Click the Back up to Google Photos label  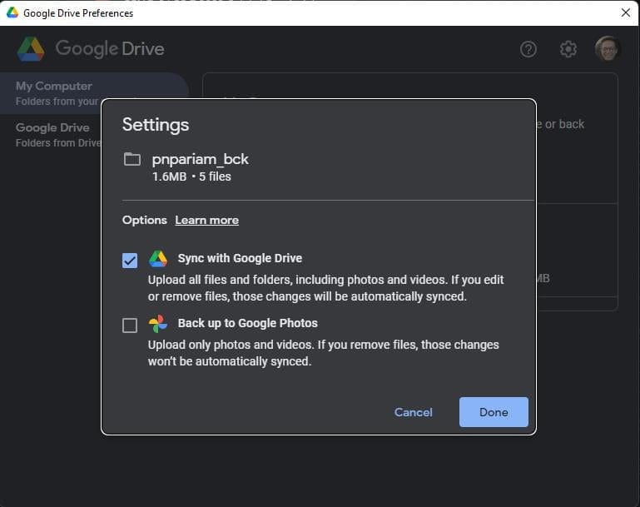pos(247,323)
